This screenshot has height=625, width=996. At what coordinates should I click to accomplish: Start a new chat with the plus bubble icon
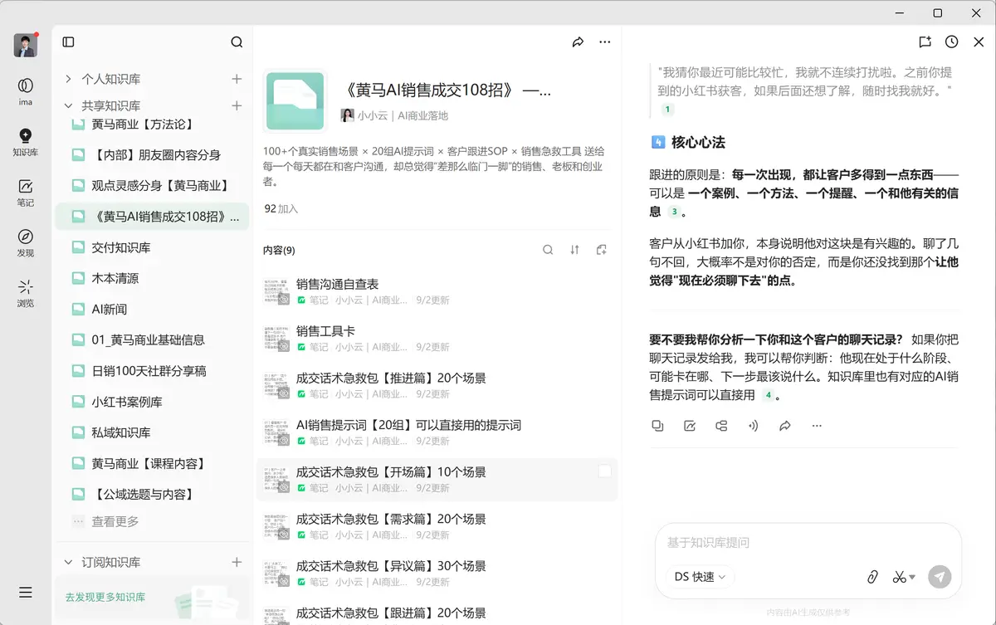[925, 42]
